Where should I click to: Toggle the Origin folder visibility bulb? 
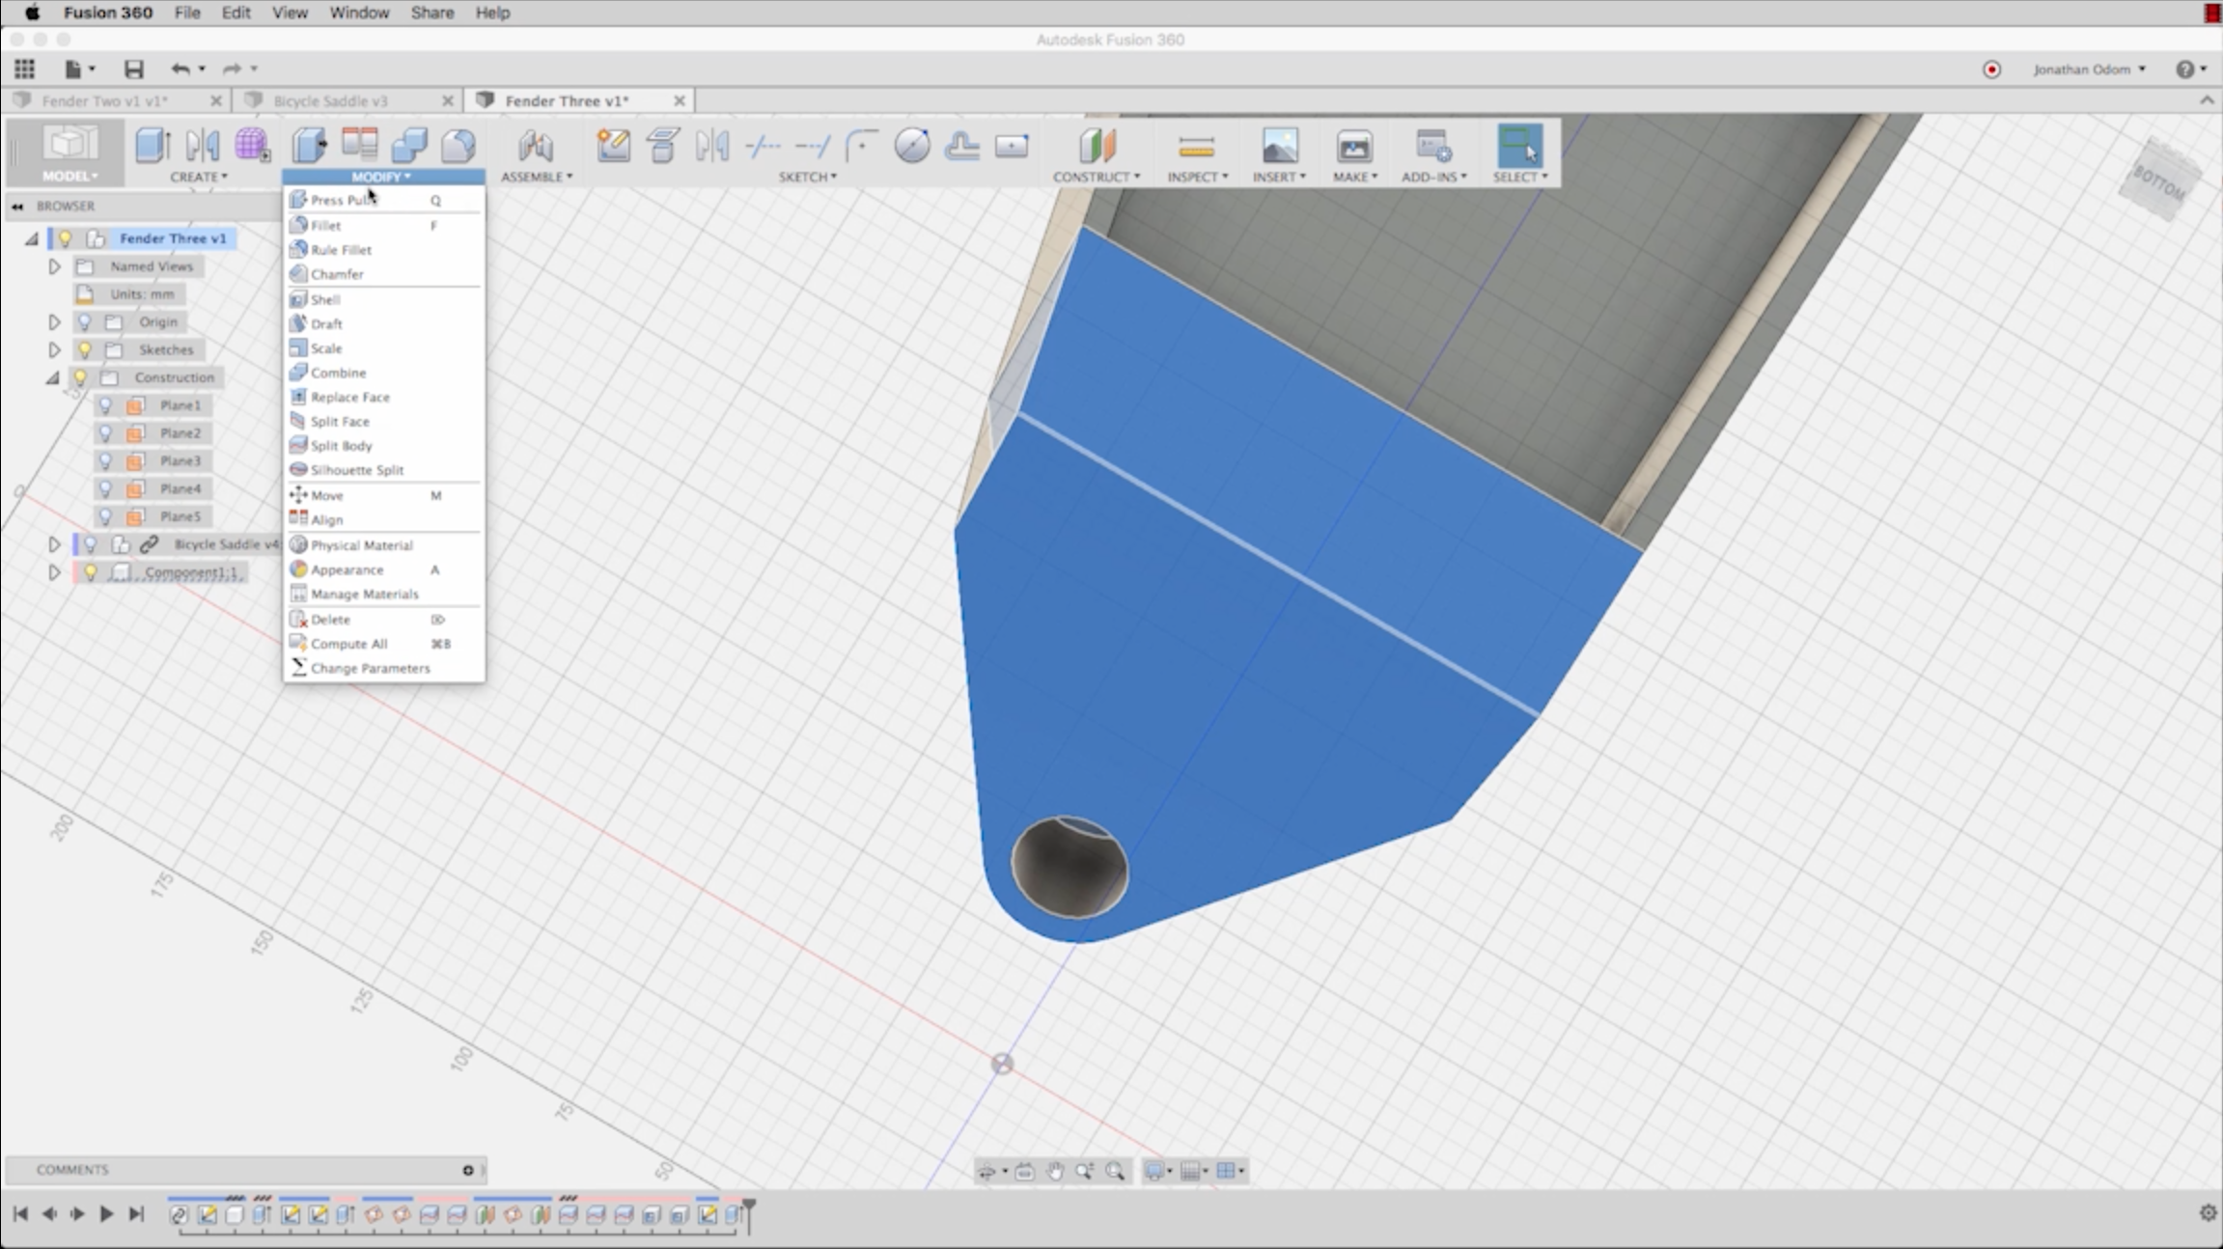click(85, 321)
